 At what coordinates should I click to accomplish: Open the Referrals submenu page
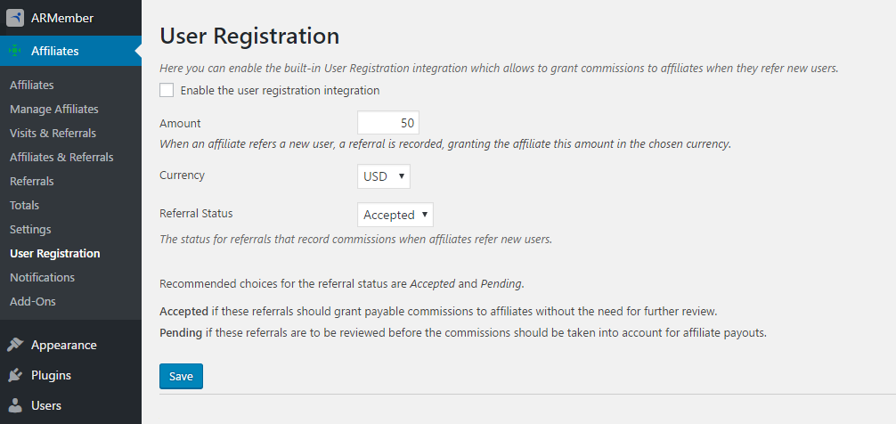click(31, 181)
